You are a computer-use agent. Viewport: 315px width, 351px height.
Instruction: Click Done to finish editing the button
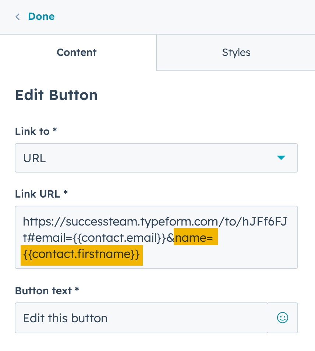pyautogui.click(x=41, y=17)
